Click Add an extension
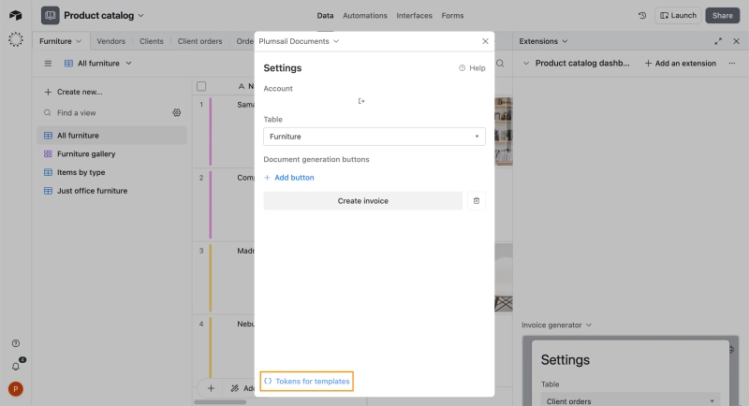This screenshot has width=749, height=406. pyautogui.click(x=681, y=63)
